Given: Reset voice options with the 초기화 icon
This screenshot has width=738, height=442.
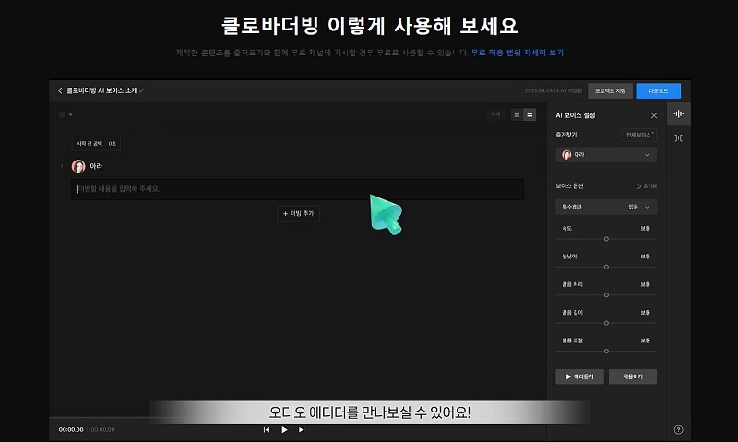Looking at the screenshot, I should pyautogui.click(x=647, y=185).
